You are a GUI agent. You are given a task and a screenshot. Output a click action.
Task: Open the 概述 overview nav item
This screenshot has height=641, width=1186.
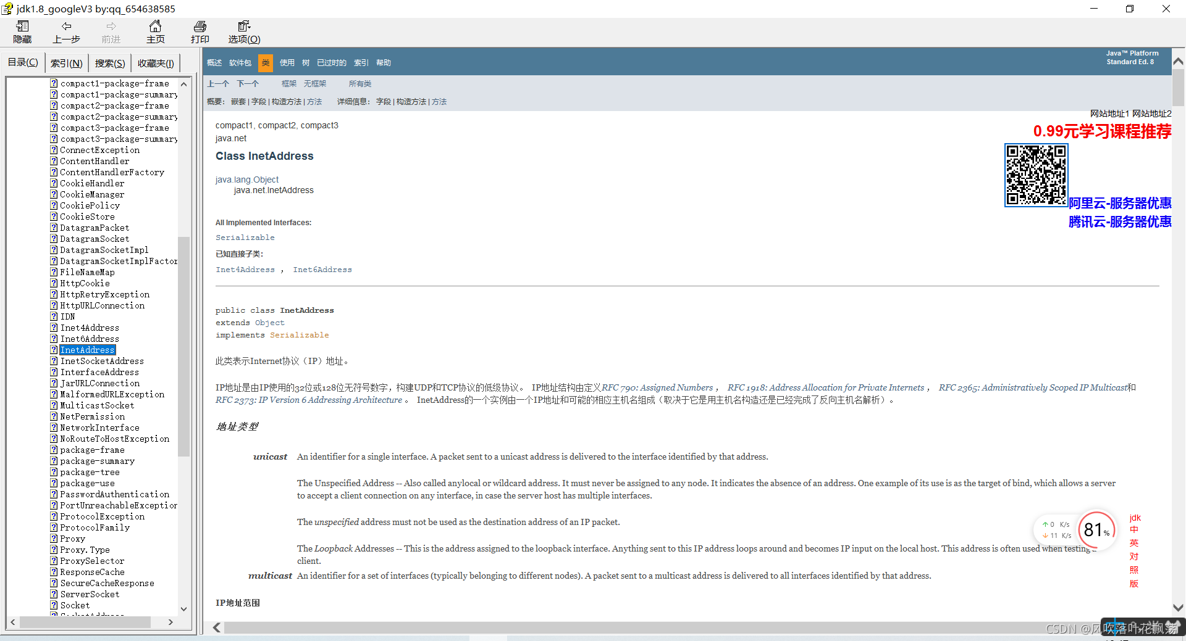coord(214,63)
